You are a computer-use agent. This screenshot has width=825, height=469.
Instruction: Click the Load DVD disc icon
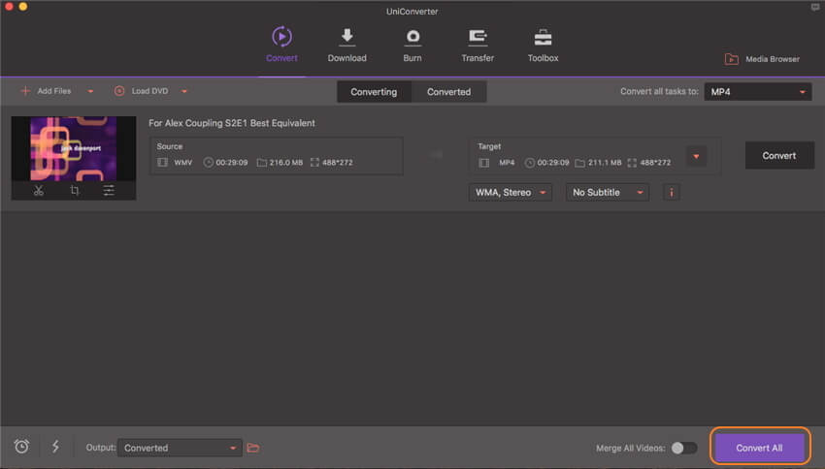coord(119,91)
